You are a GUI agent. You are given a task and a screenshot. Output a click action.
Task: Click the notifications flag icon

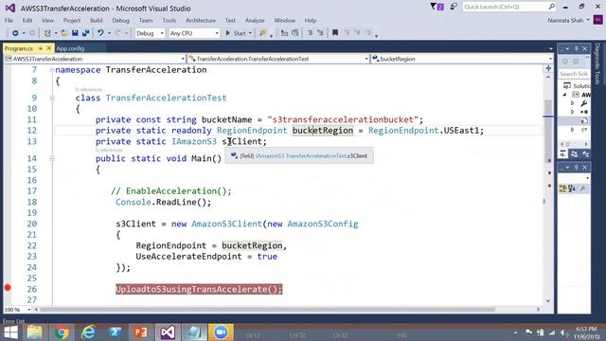point(437,7)
